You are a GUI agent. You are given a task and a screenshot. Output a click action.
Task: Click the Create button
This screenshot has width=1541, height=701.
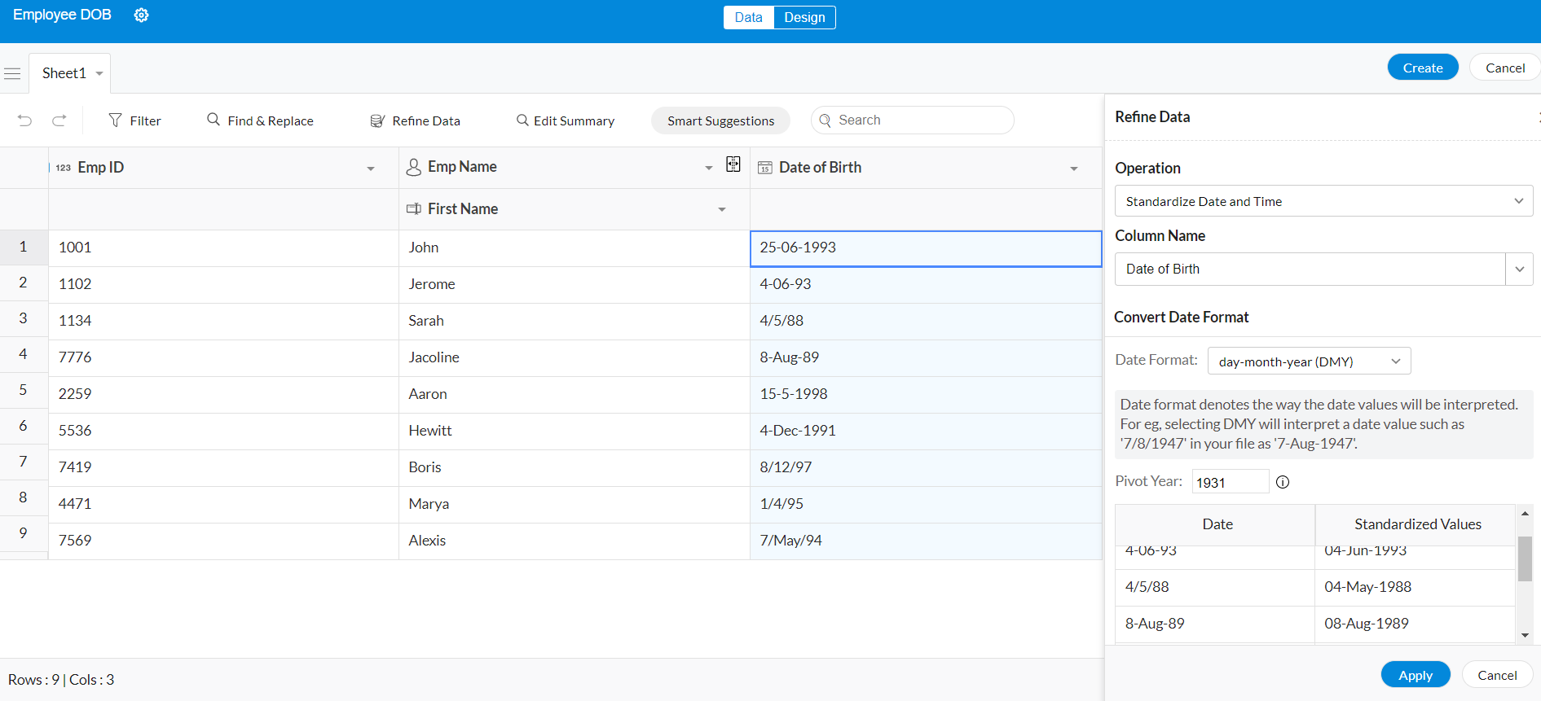click(1422, 68)
